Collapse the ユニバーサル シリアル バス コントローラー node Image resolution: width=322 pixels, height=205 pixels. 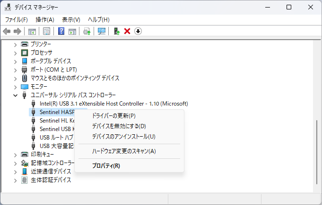(16, 95)
